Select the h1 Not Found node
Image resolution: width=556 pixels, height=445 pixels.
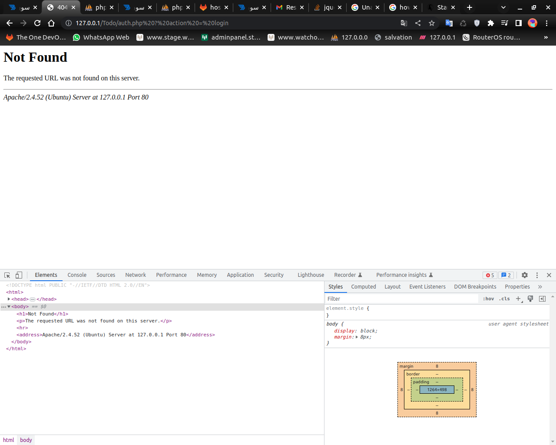[x=43, y=314]
